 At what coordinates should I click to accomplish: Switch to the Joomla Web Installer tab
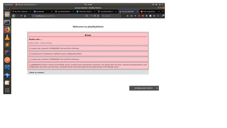tap(107, 11)
